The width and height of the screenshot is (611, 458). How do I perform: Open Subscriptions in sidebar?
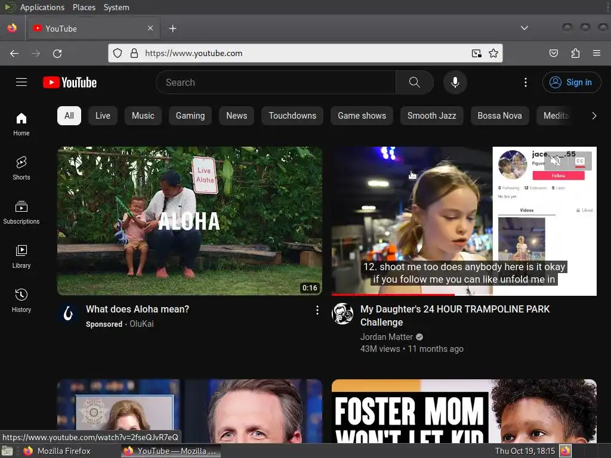point(21,212)
